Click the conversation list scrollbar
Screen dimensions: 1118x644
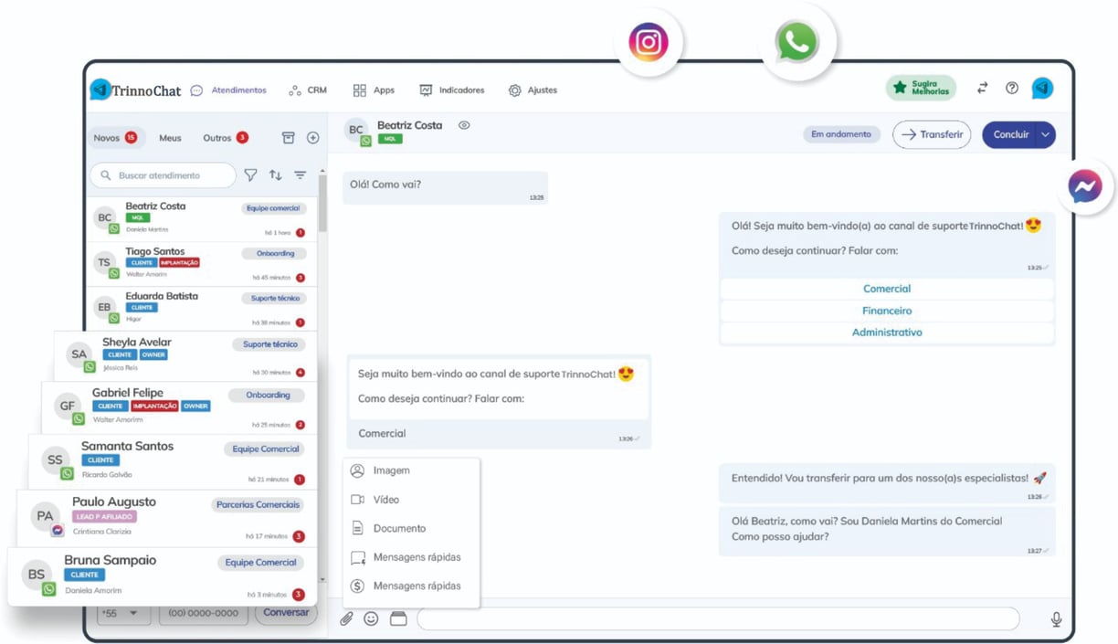(322, 204)
